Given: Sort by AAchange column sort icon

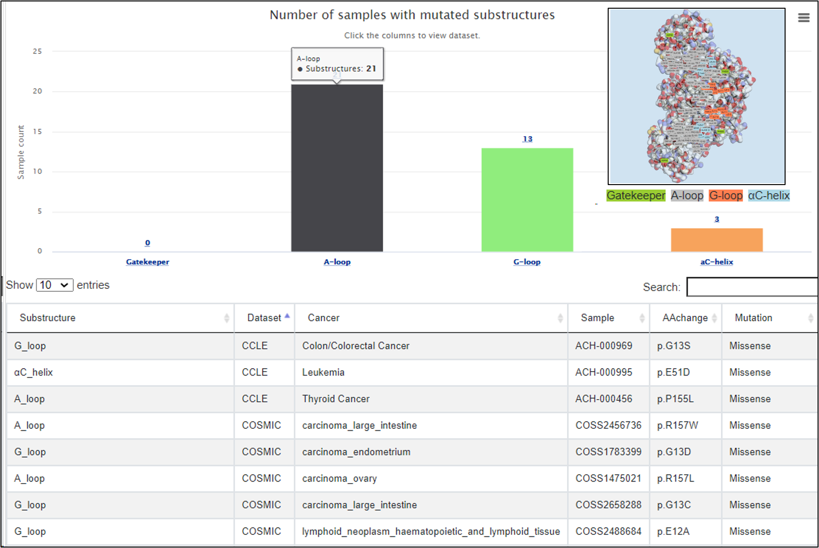Looking at the screenshot, I should pyautogui.click(x=714, y=318).
